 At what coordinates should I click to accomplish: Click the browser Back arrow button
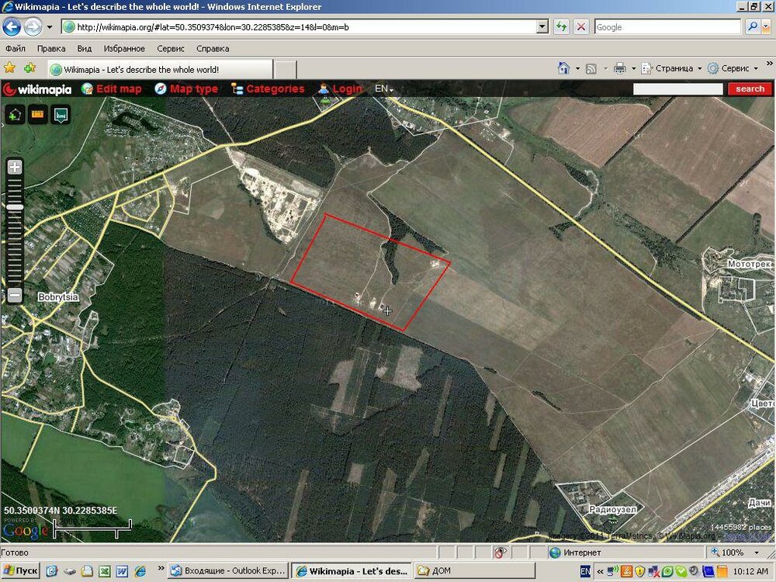[12, 26]
